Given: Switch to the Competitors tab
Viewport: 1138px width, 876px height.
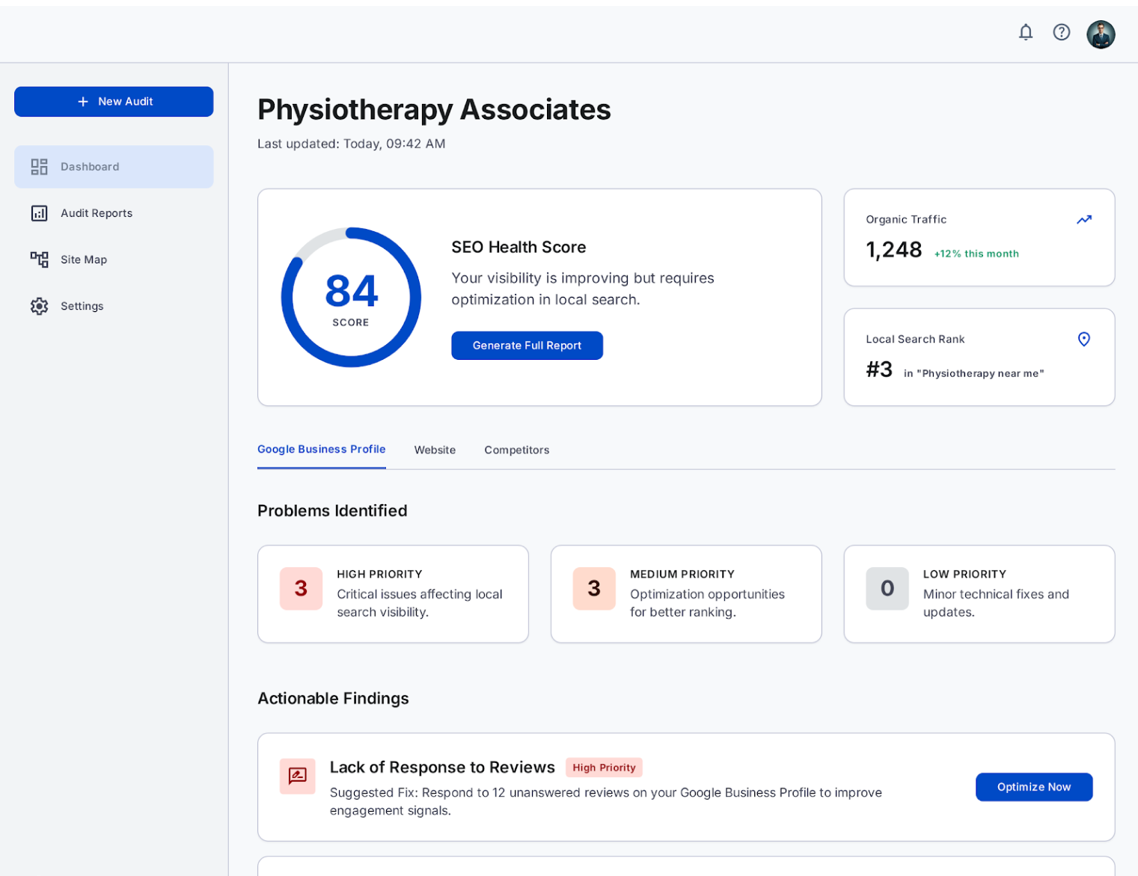Looking at the screenshot, I should pyautogui.click(x=516, y=450).
